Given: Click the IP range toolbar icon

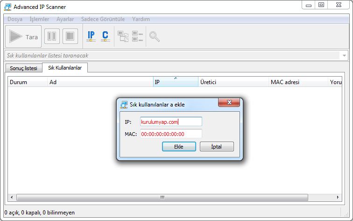Looking at the screenshot, I should click(91, 36).
